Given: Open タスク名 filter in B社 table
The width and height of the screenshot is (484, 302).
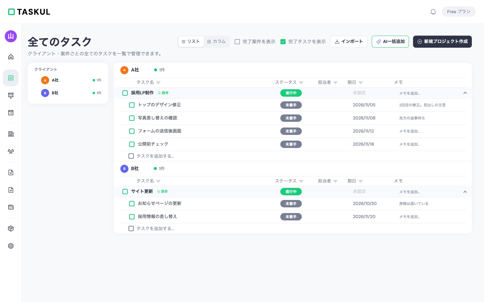Looking at the screenshot, I should [158, 181].
